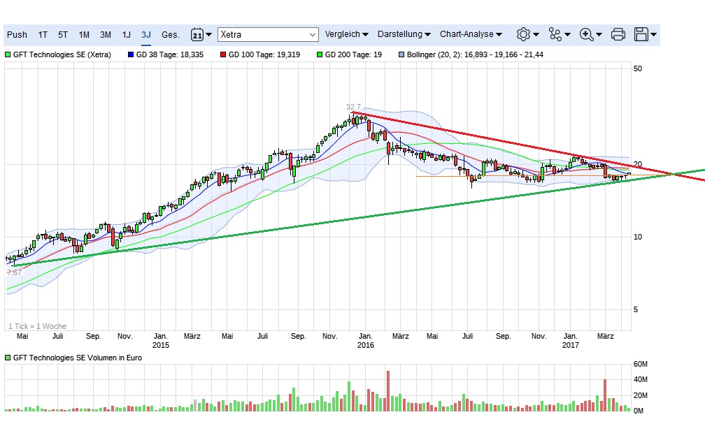Image resolution: width=705 pixels, height=440 pixels.
Task: Click the 2017 year axis label
Action: pyautogui.click(x=571, y=345)
